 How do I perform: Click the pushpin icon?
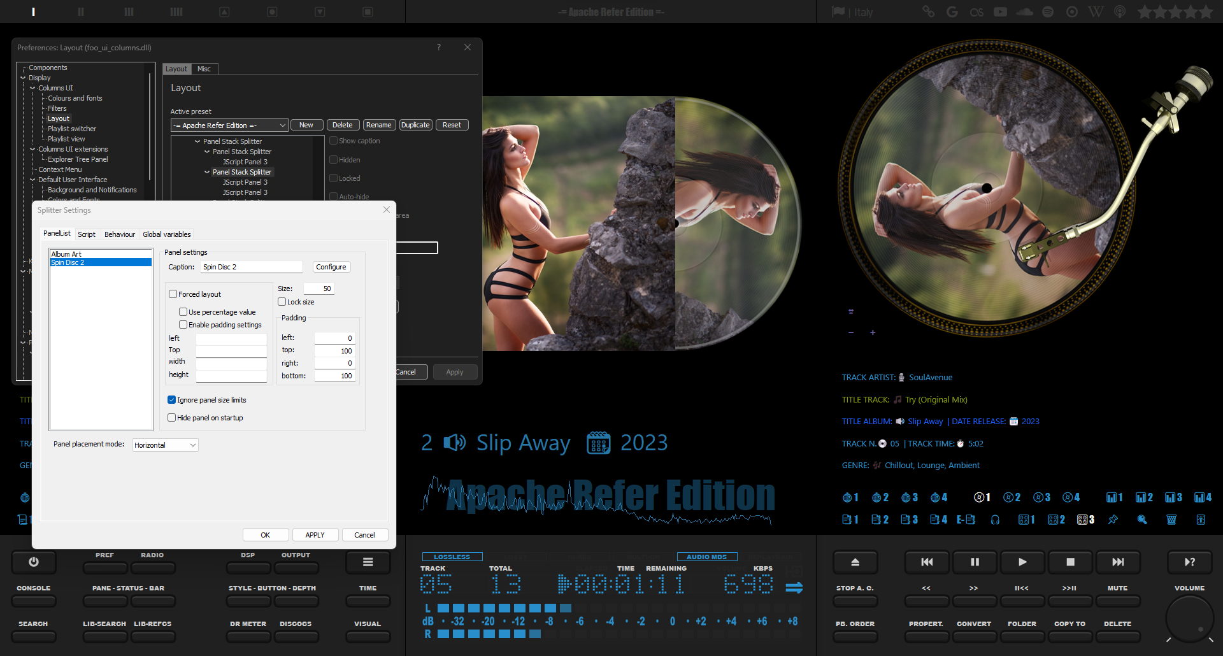click(x=1113, y=520)
